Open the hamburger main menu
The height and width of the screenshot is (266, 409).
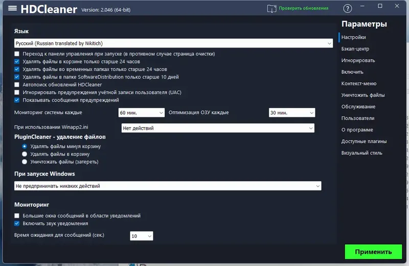(x=12, y=8)
